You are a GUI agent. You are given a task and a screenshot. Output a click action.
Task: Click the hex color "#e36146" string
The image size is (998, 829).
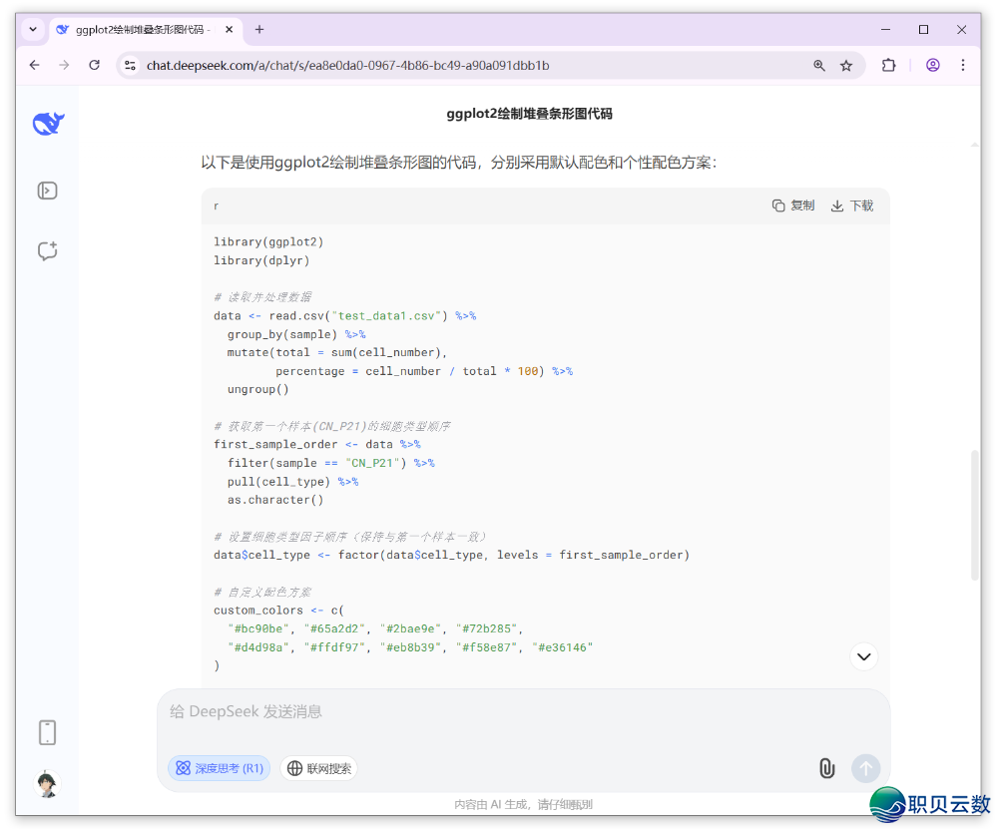click(563, 647)
